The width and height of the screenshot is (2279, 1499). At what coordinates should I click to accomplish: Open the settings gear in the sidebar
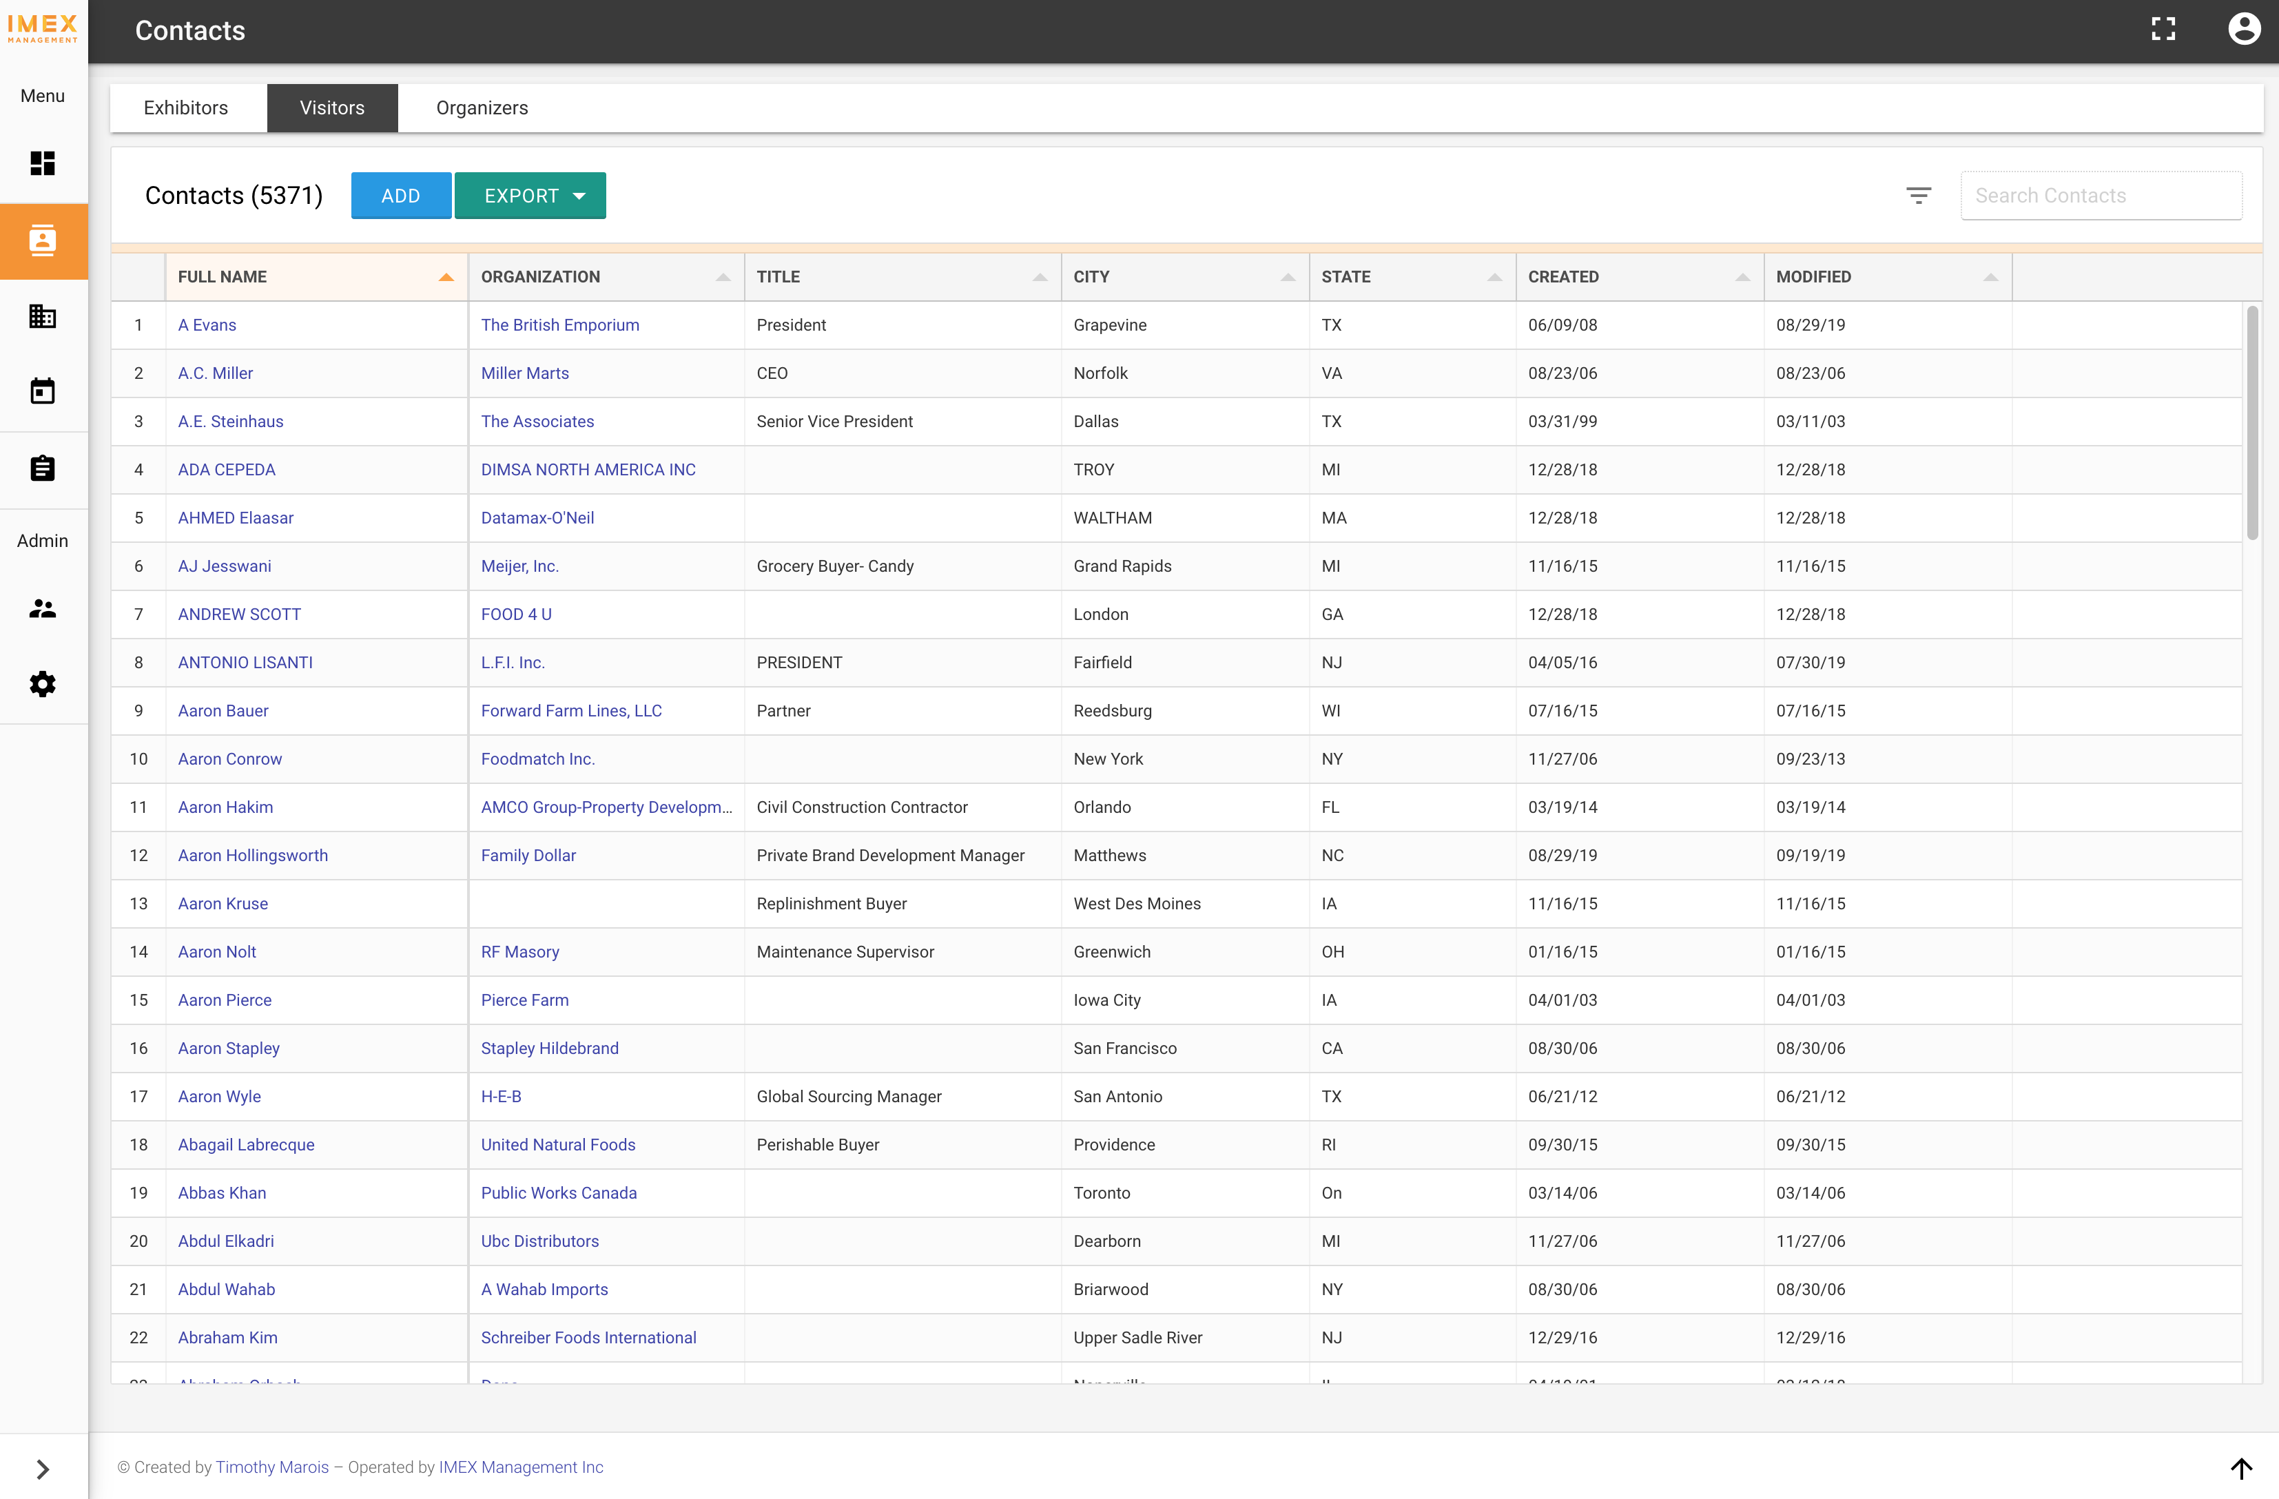pyautogui.click(x=42, y=683)
